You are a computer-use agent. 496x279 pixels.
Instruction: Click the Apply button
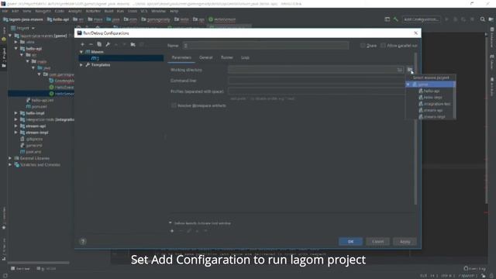(405, 242)
